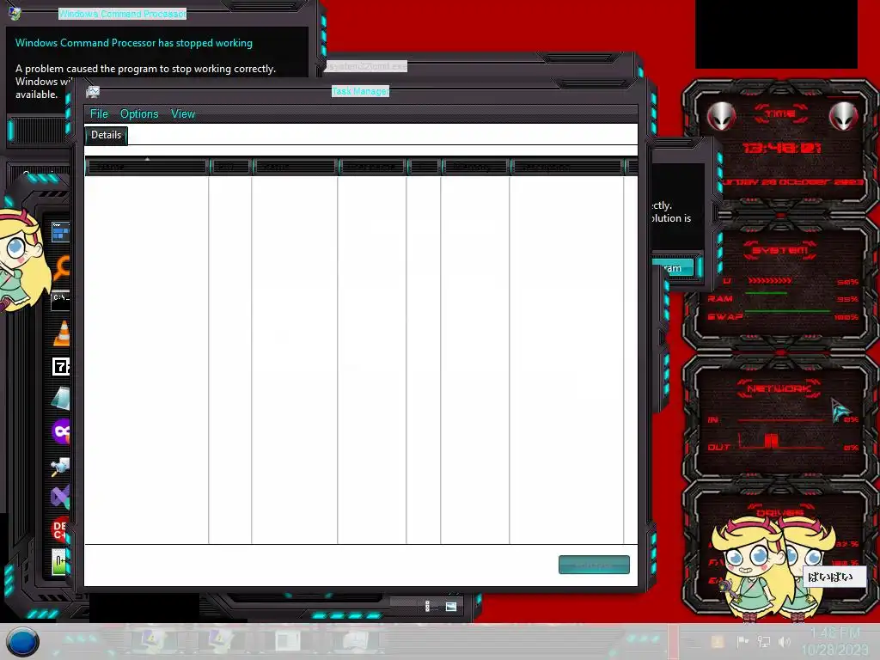
Task: Click the Task Manager title bar icon
Action: pos(93,92)
